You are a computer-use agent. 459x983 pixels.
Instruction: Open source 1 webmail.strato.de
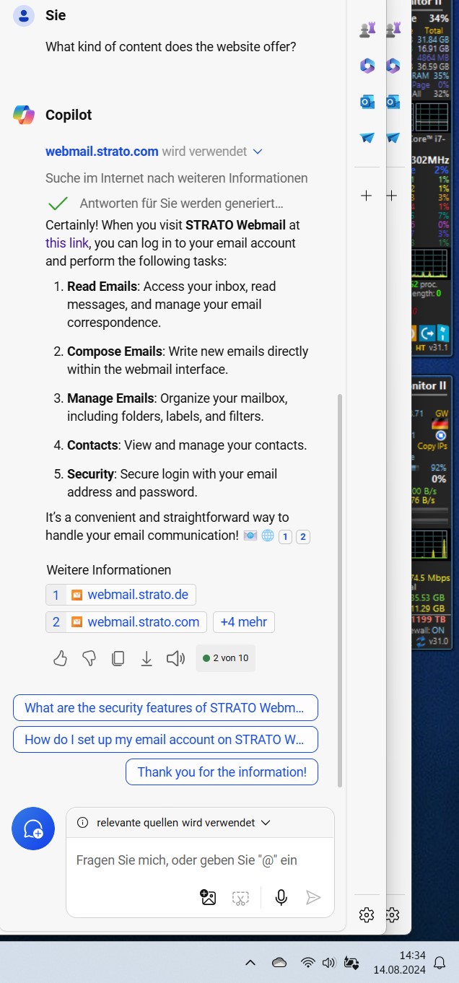click(x=121, y=595)
